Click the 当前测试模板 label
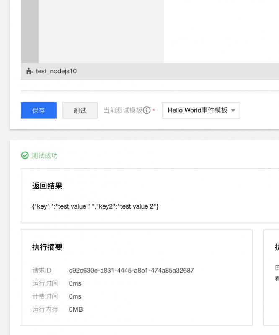 pyautogui.click(x=123, y=110)
